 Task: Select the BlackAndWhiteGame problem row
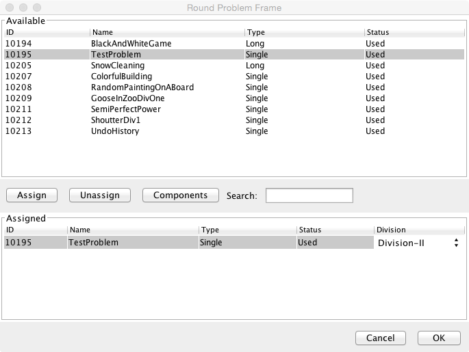coord(131,43)
